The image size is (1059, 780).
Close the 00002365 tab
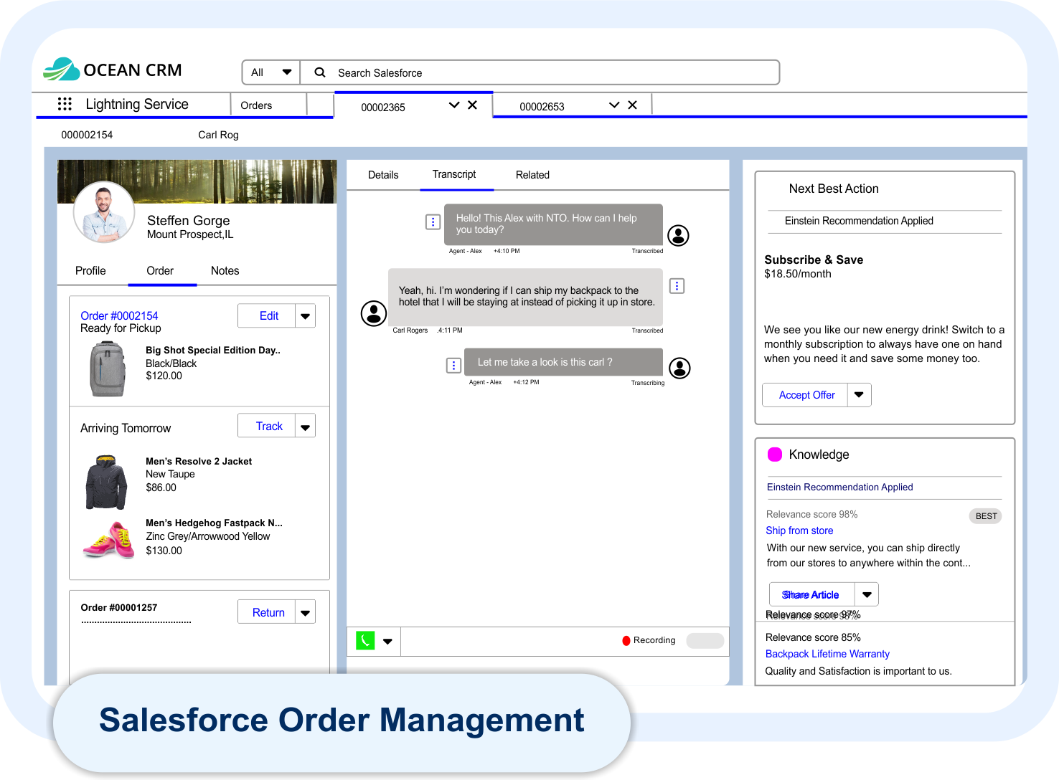(x=472, y=105)
